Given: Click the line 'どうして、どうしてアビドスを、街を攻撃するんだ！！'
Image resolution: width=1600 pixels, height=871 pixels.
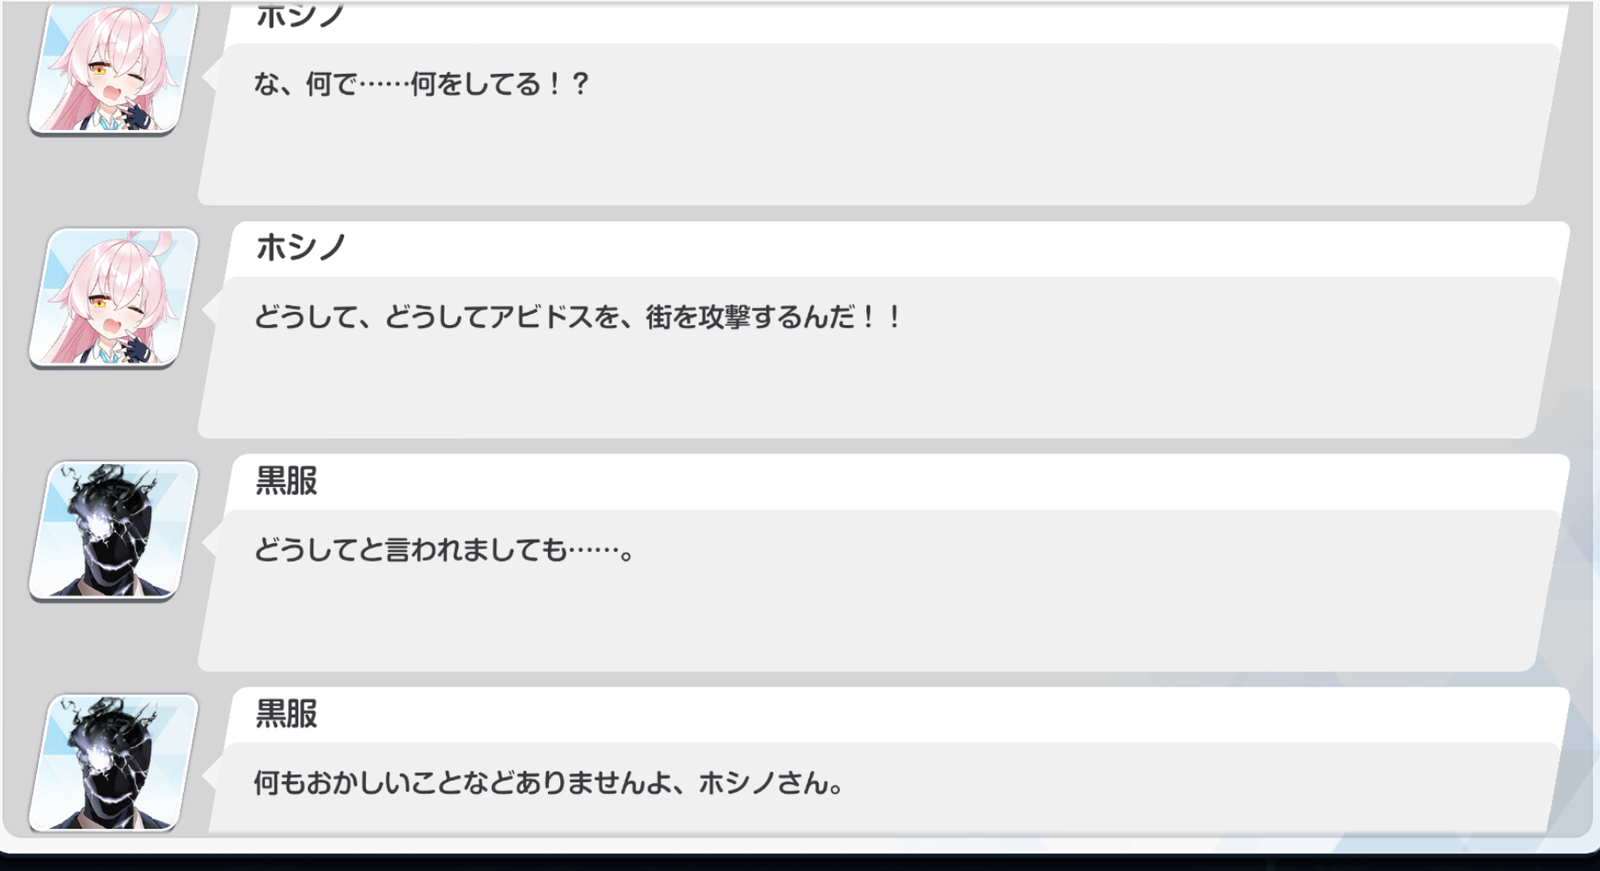Looking at the screenshot, I should point(577,317).
